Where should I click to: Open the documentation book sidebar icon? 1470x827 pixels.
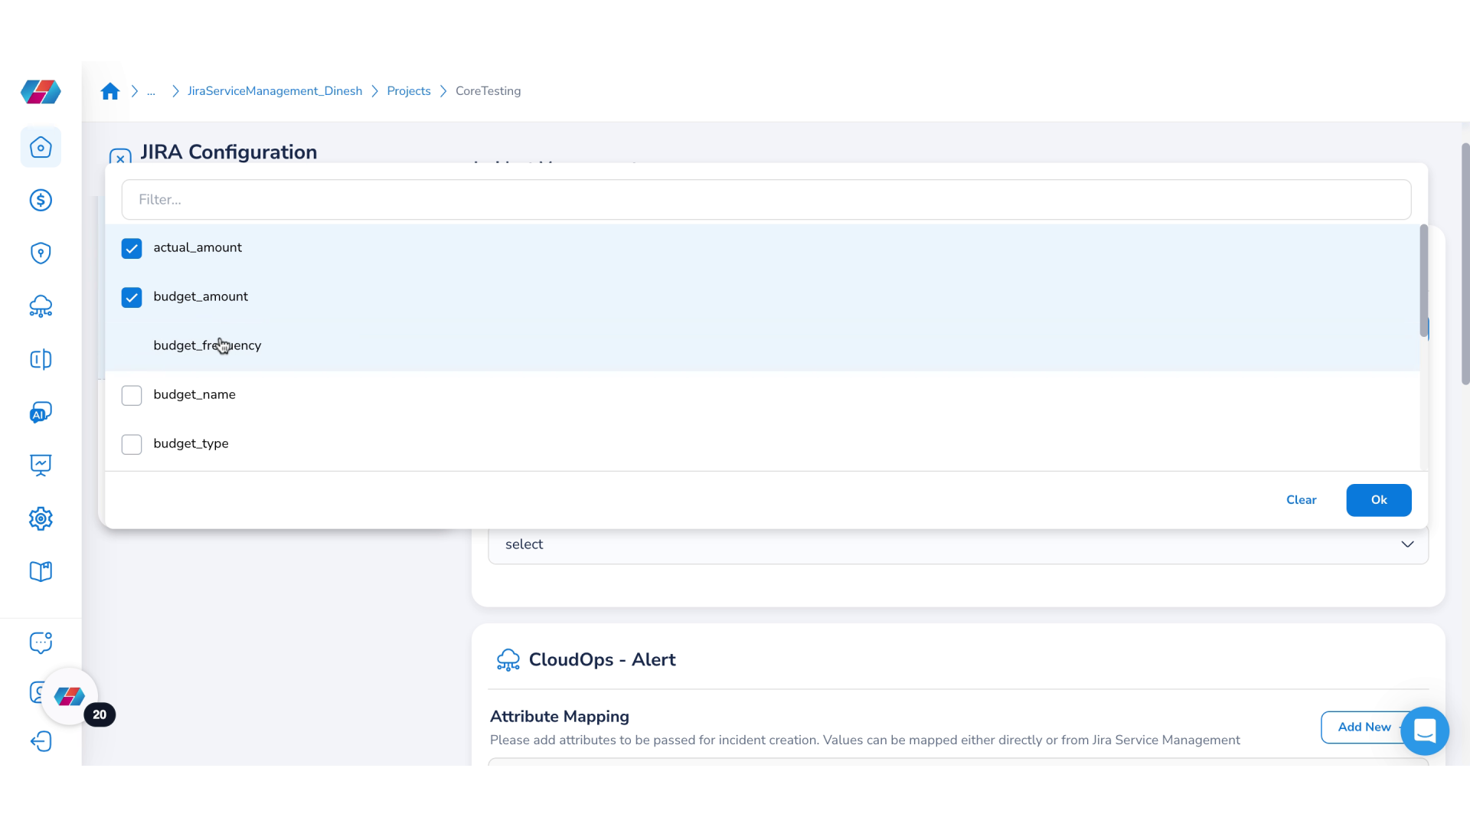(x=41, y=571)
